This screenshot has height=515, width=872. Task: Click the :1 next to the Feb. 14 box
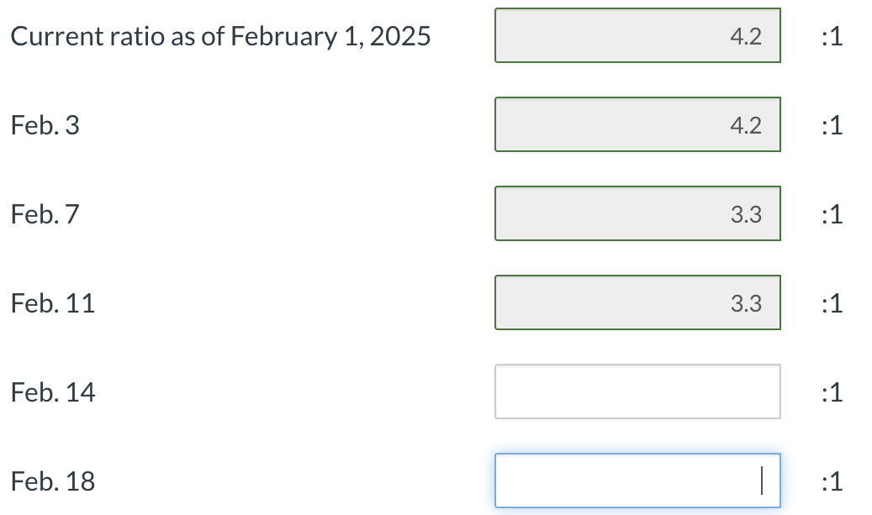point(832,392)
